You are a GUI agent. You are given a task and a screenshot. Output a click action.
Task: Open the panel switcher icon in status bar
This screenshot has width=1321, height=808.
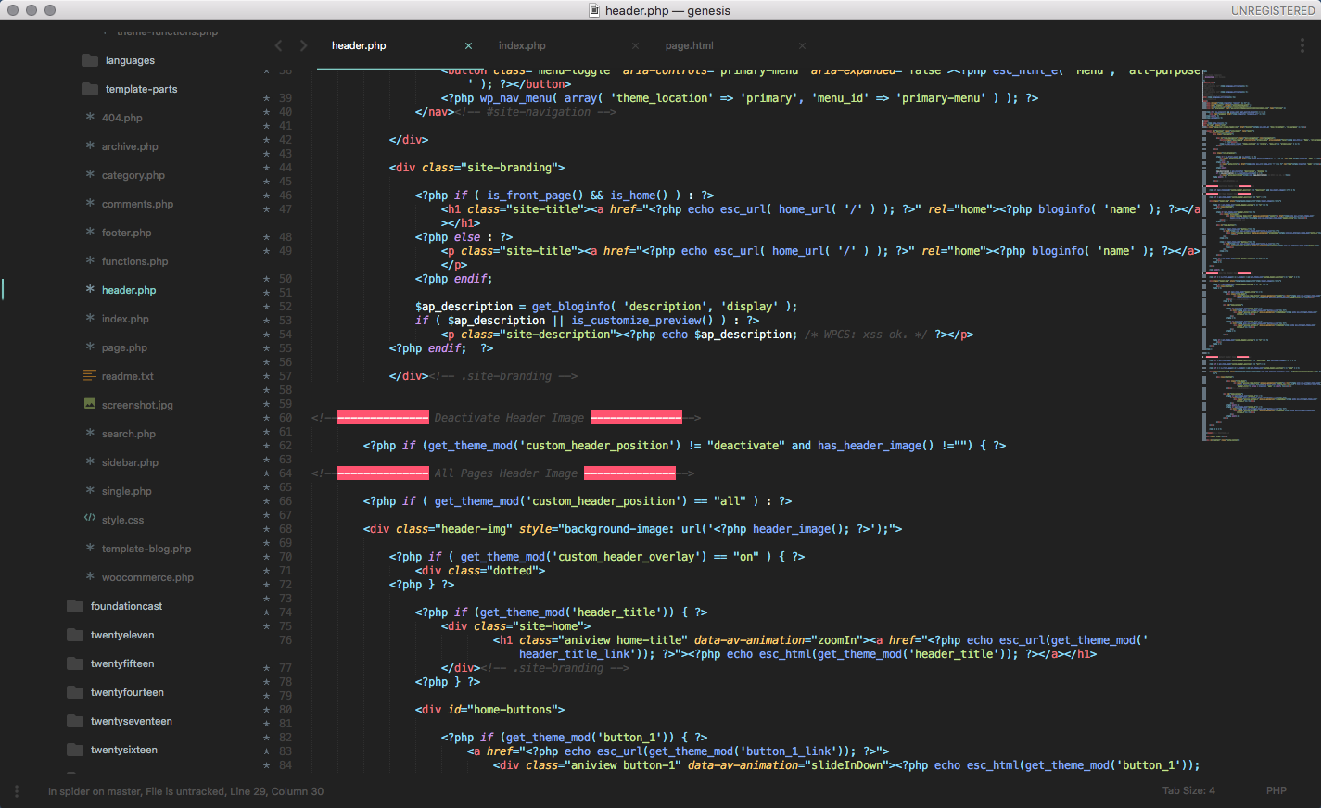(16, 791)
